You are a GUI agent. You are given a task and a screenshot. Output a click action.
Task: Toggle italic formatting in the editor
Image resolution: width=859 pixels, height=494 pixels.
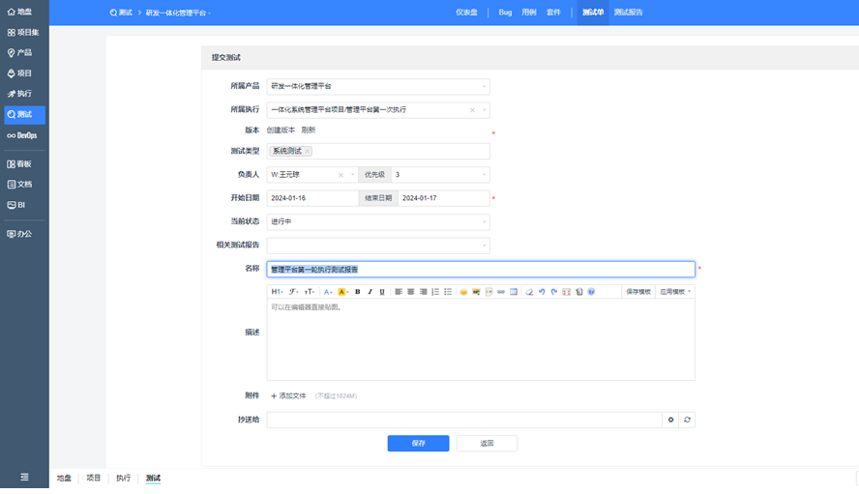coord(370,292)
